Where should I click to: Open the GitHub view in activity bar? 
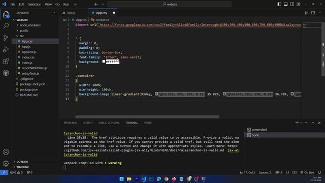pos(6,73)
